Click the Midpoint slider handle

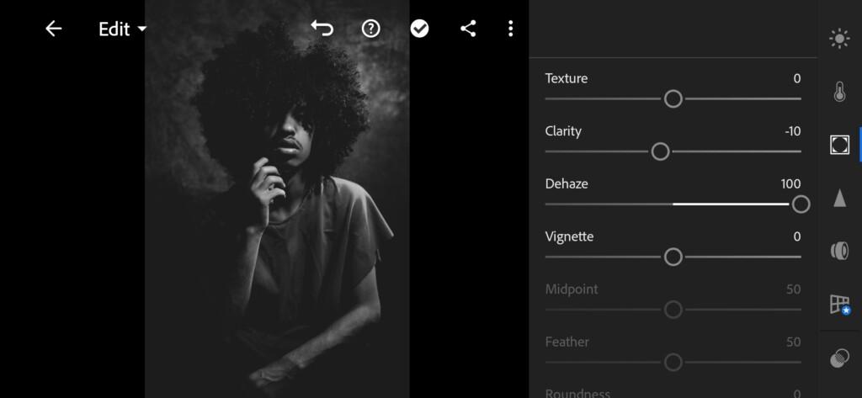tap(673, 310)
